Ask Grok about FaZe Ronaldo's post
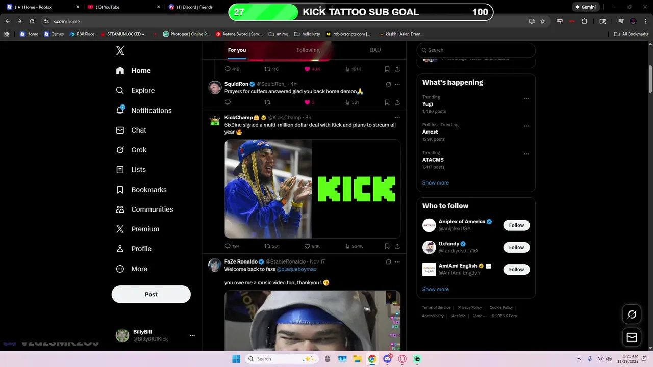The width and height of the screenshot is (653, 367). click(388, 262)
